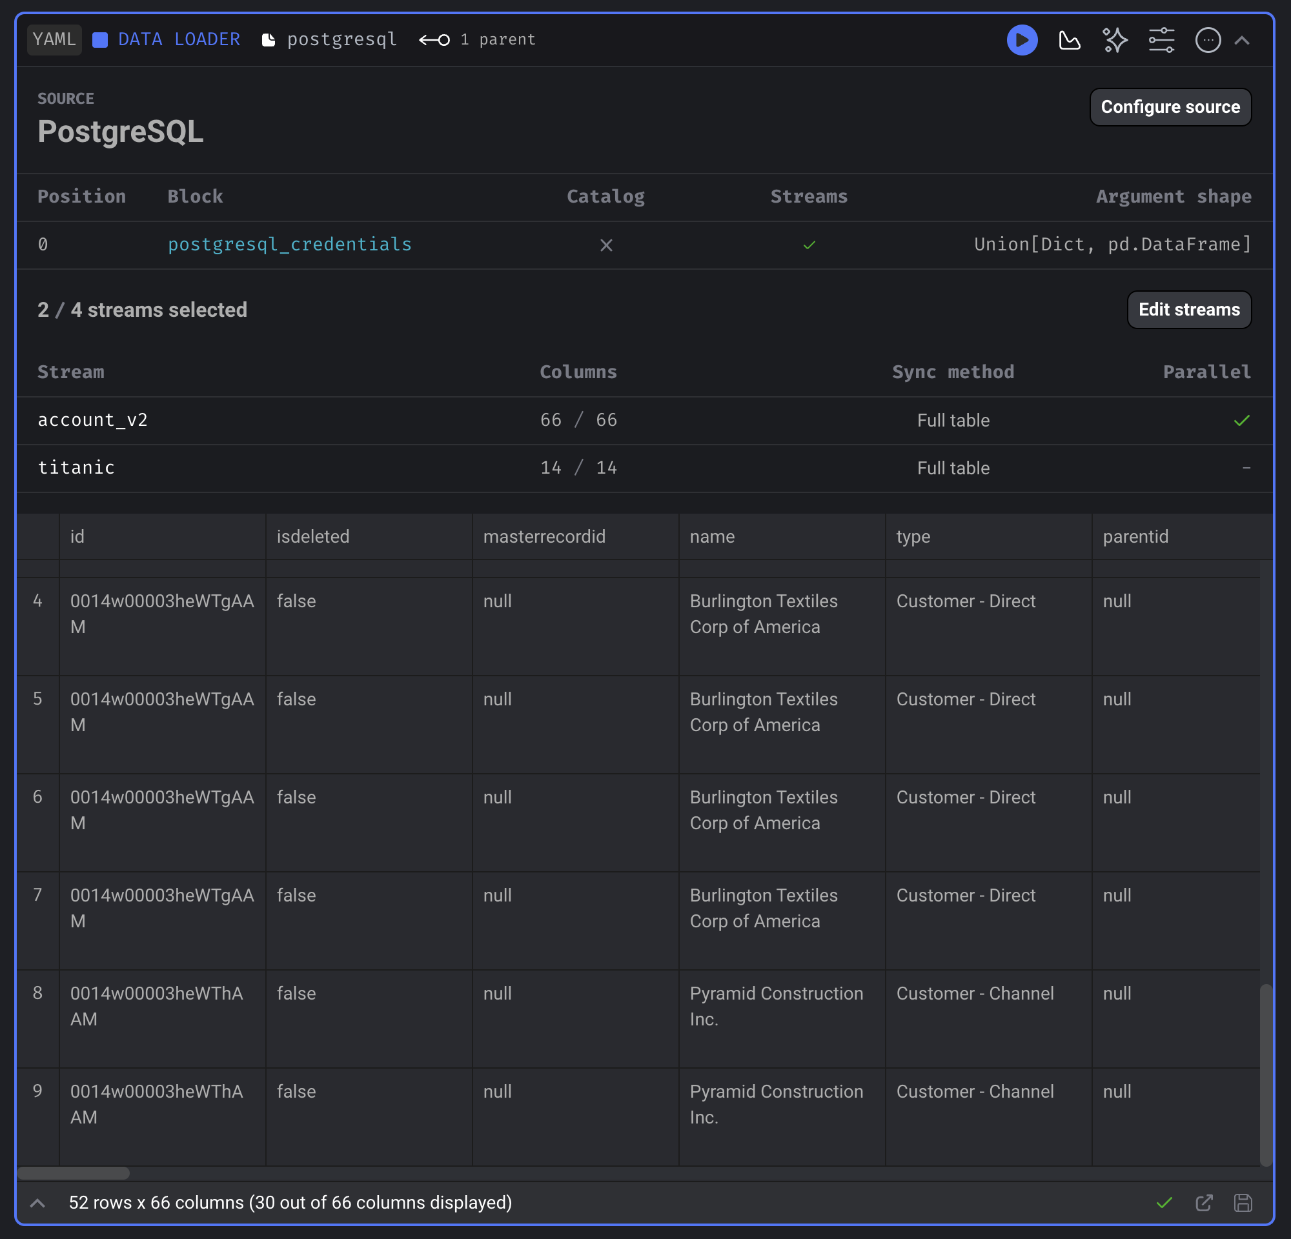Click the name column header
Viewport: 1291px width, 1239px height.
click(x=782, y=536)
